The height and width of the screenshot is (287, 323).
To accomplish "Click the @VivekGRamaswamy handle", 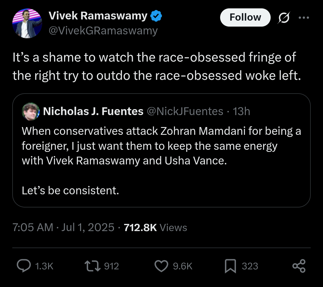I will [103, 31].
